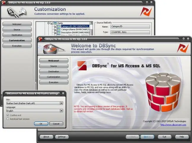
Task: Close the settings dialog via title bar button
Action: tap(63, 93)
